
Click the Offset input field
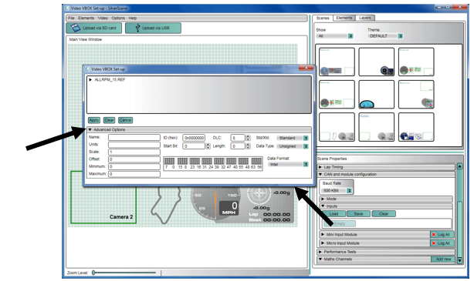(x=134, y=159)
